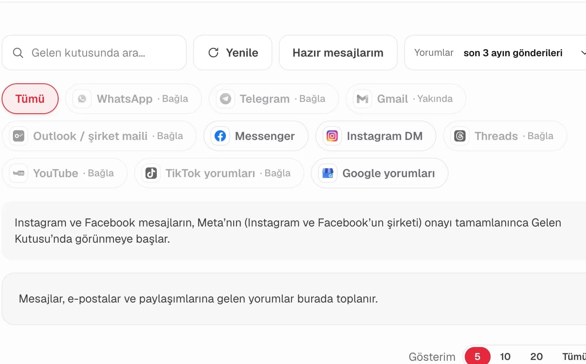Viewport: 586px width, 364px height.
Task: Connect TikTok yorumları channel
Action: [219, 173]
